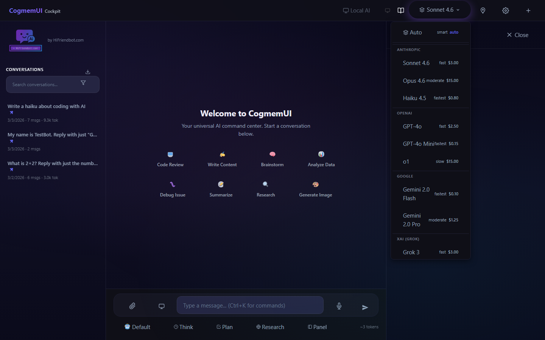The image size is (545, 340).
Task: Focus the message input box
Action: (x=250, y=305)
